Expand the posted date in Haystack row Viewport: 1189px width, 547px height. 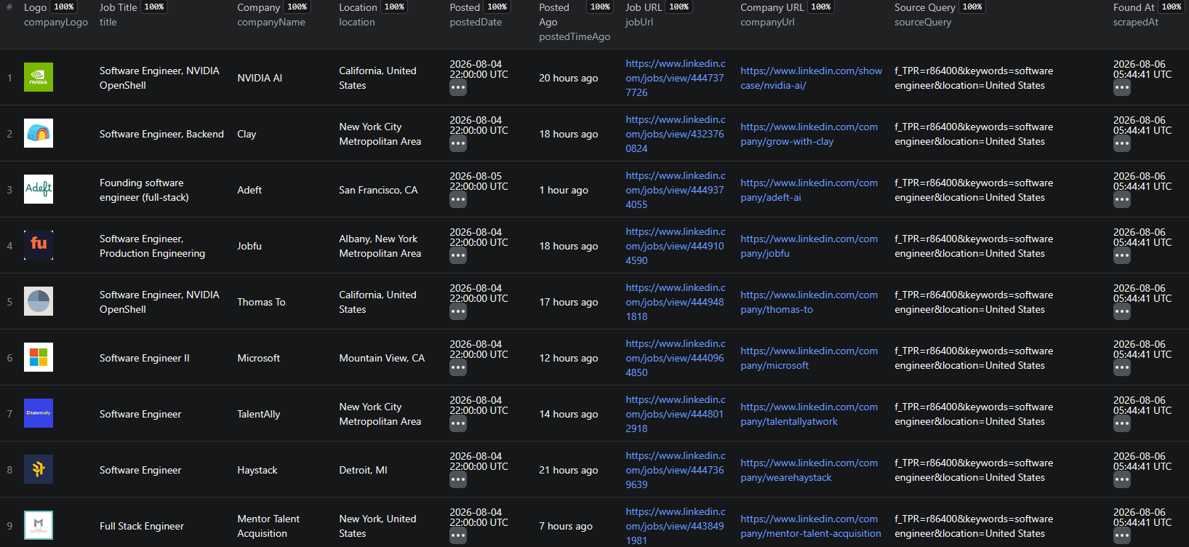tap(458, 480)
